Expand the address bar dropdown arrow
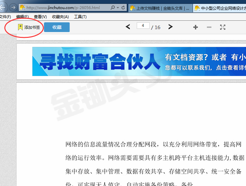 (x=118, y=7)
